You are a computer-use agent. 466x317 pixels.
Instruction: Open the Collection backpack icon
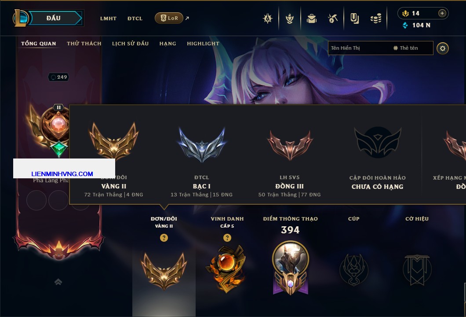click(311, 19)
